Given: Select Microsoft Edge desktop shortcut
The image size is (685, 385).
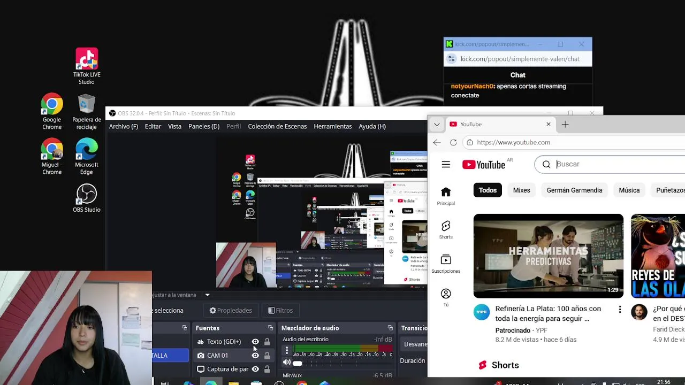Looking at the screenshot, I should pyautogui.click(x=87, y=157).
